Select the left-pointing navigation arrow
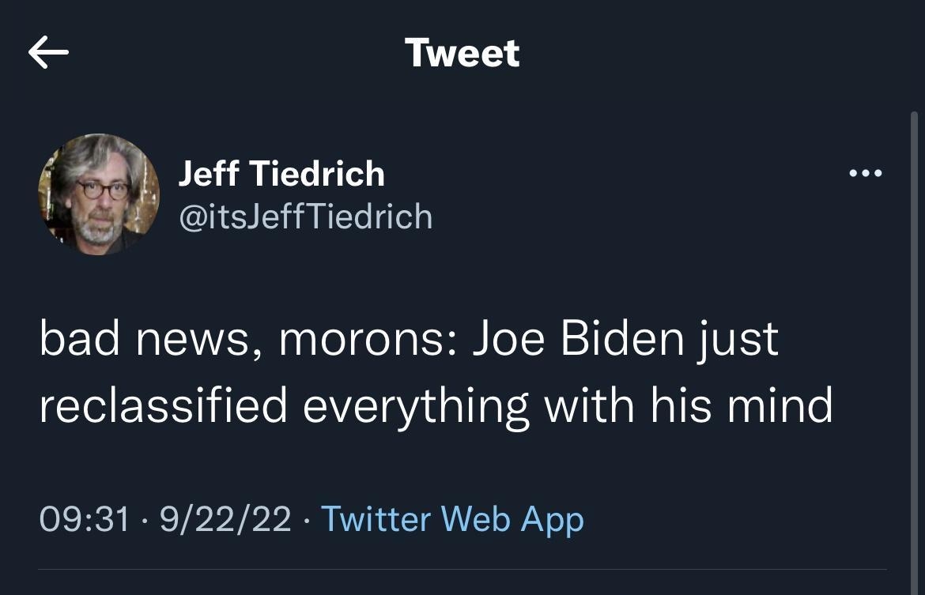Viewport: 925px width, 595px height. click(x=49, y=52)
